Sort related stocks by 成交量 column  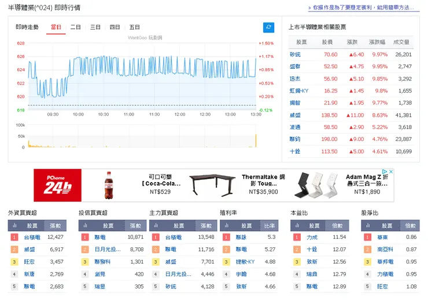401,42
